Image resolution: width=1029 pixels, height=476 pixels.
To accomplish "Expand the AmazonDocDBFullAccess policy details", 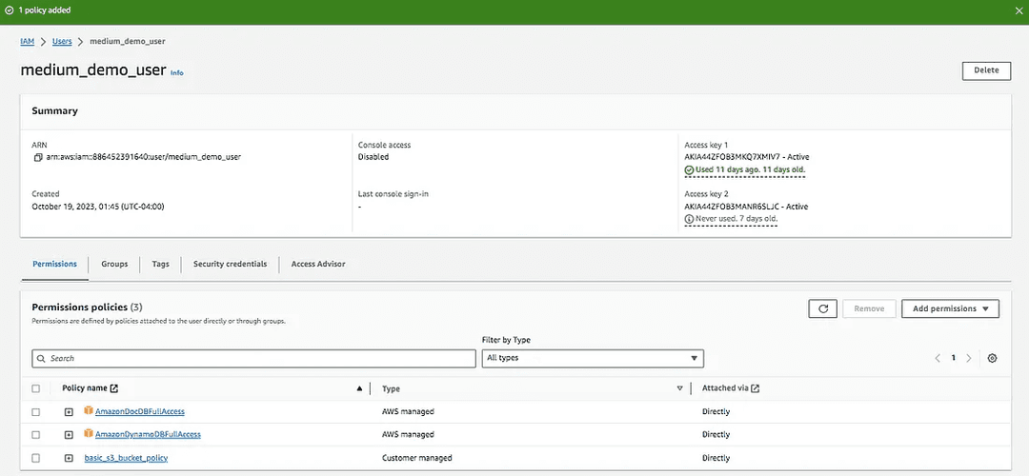I will coord(69,412).
